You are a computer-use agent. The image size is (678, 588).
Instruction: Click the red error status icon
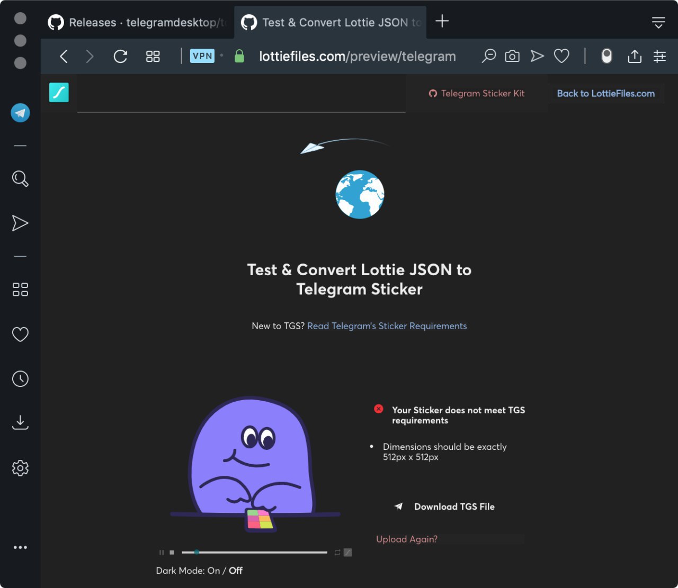[379, 409]
